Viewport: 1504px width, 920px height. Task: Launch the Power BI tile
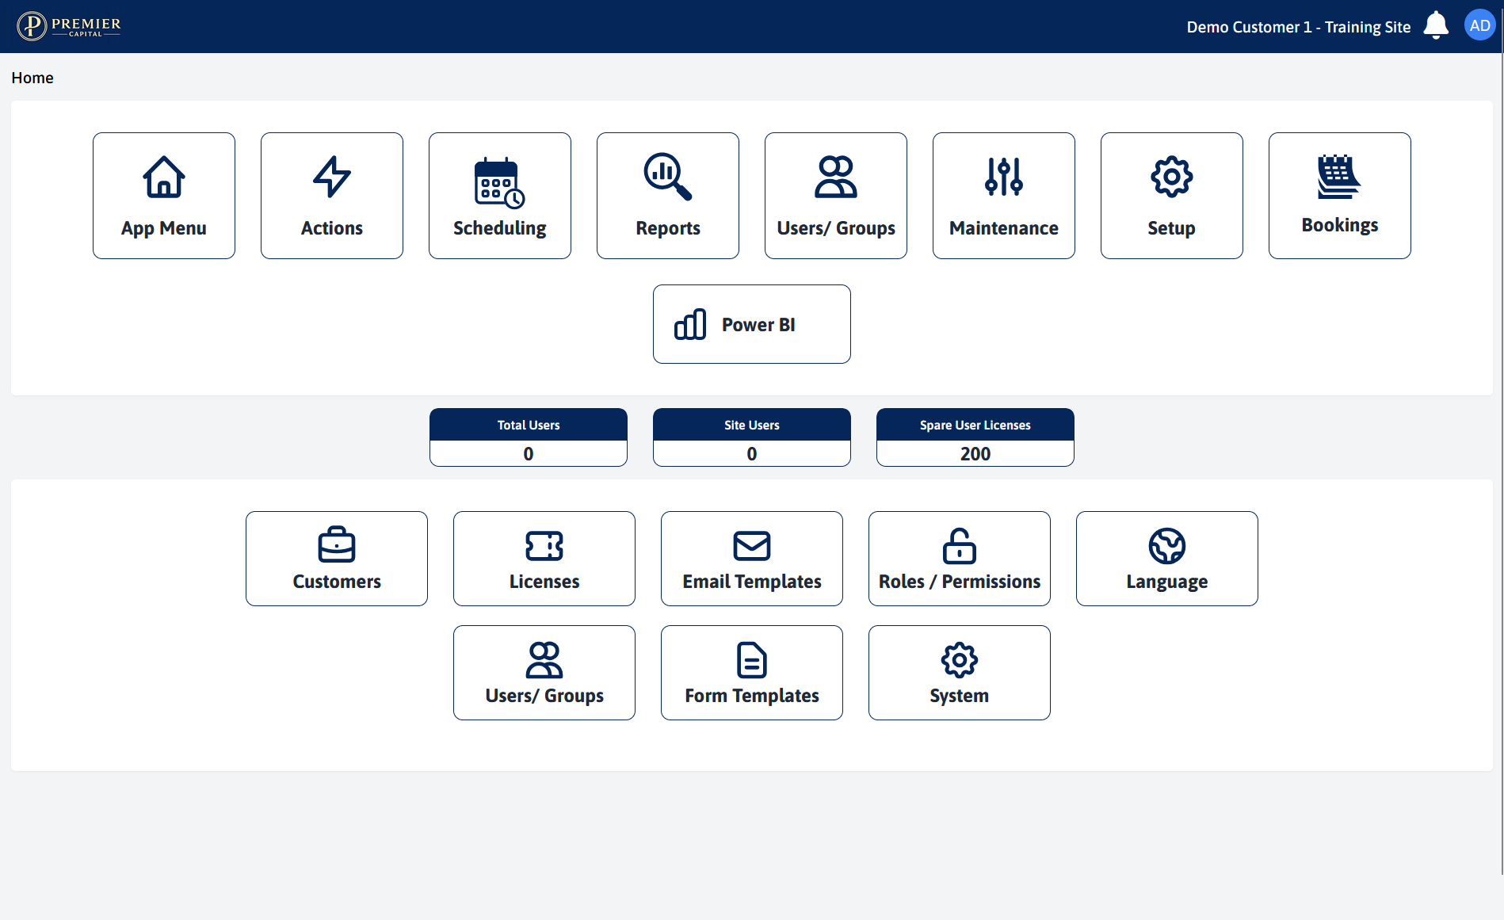click(x=752, y=324)
